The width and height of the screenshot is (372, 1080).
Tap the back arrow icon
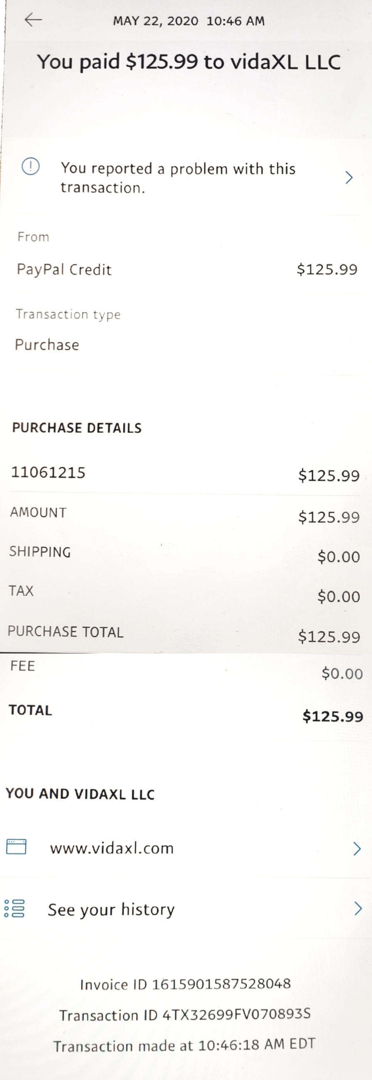[x=33, y=19]
